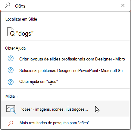This screenshot has width=131, height=130.
Task: Open "Criar layouts de slides profissionais" help article
Action: coord(65,59)
